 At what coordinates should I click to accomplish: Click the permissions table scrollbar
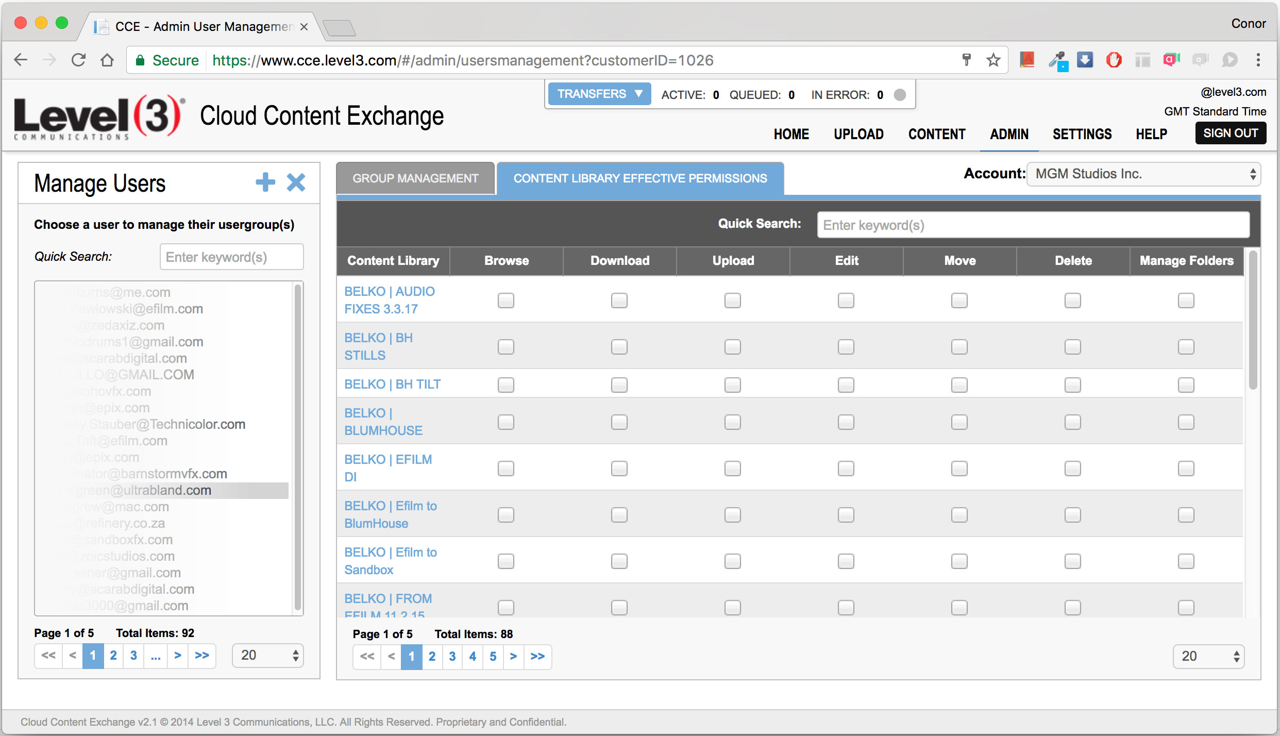point(1253,320)
